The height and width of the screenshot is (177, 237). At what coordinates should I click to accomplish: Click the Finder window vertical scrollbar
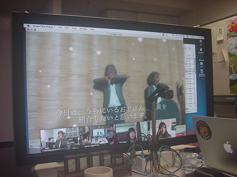tap(195, 66)
